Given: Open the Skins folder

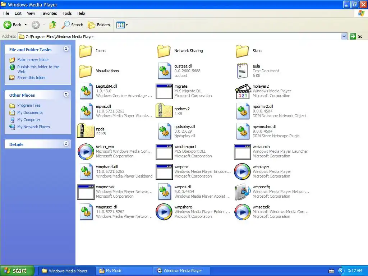Looking at the screenshot, I should (242, 51).
